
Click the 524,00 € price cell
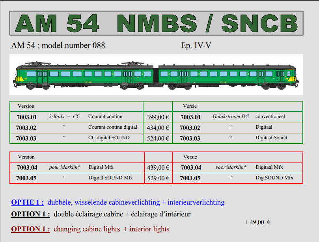click(x=158, y=138)
